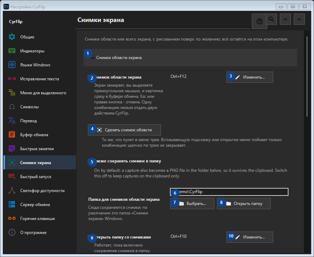Image resolution: width=314 pixels, height=257 pixels.
Task: Click 'Изменить...' next to Ctrl+F10
Action: tap(250, 237)
